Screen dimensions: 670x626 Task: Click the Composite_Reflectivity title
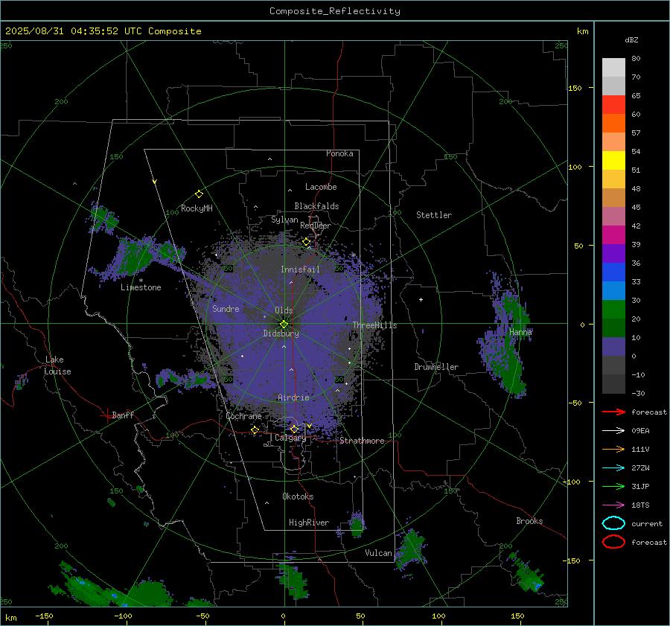(x=335, y=11)
